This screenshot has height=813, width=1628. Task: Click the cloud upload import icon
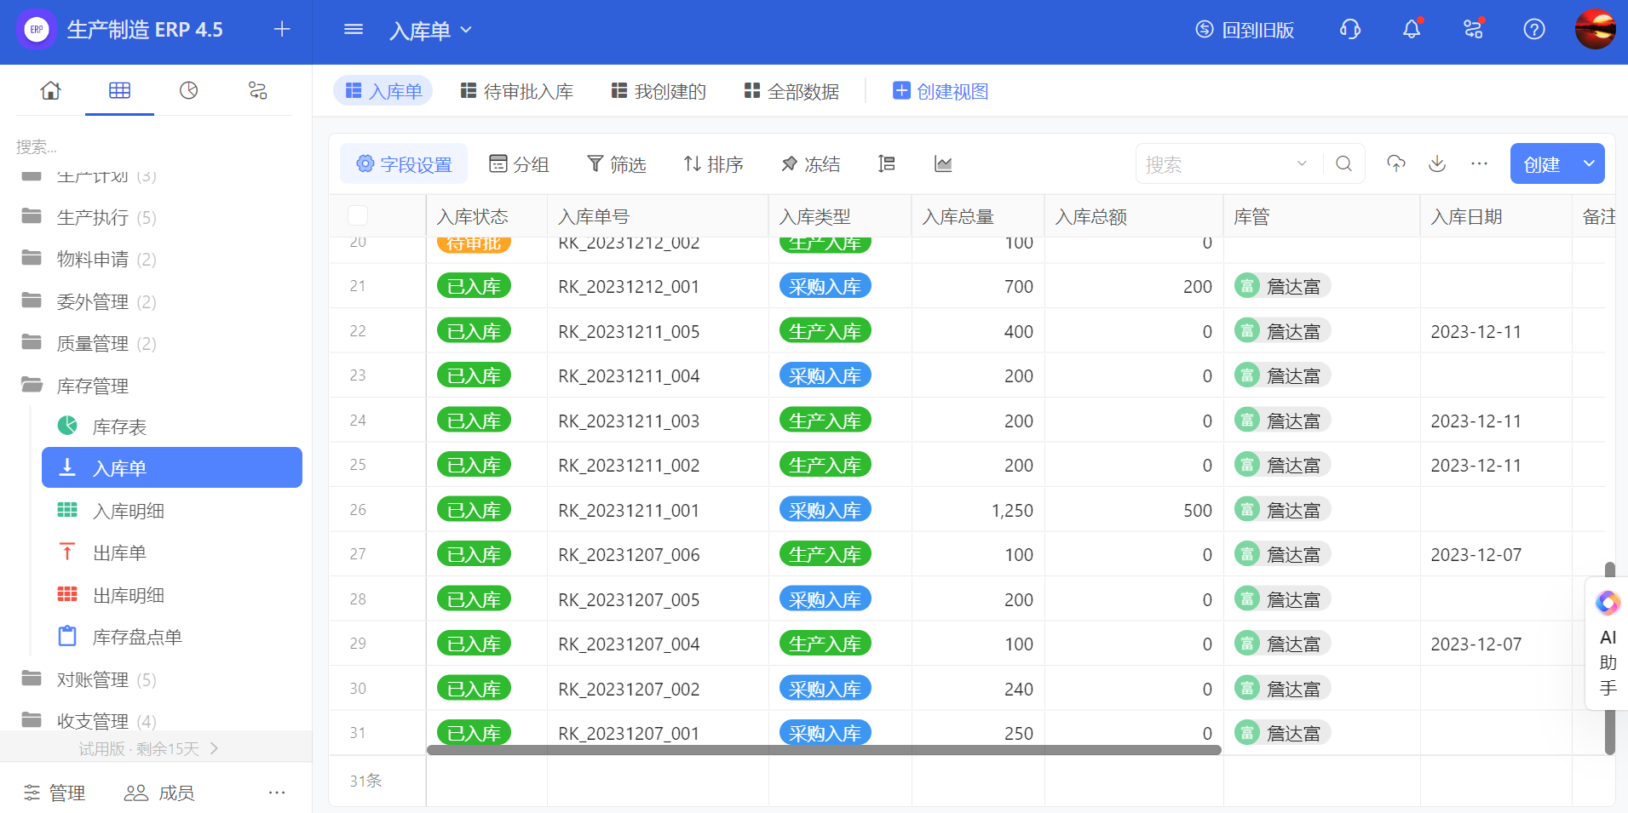click(1395, 163)
